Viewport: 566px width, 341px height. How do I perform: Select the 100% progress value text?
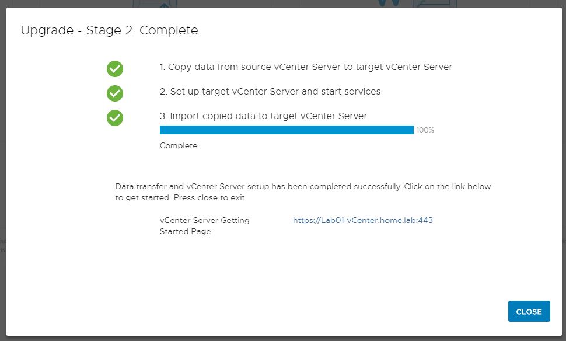[x=425, y=130]
